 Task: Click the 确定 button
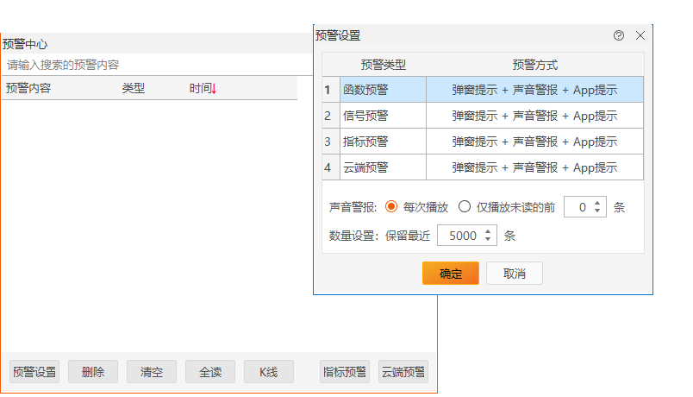click(x=450, y=274)
